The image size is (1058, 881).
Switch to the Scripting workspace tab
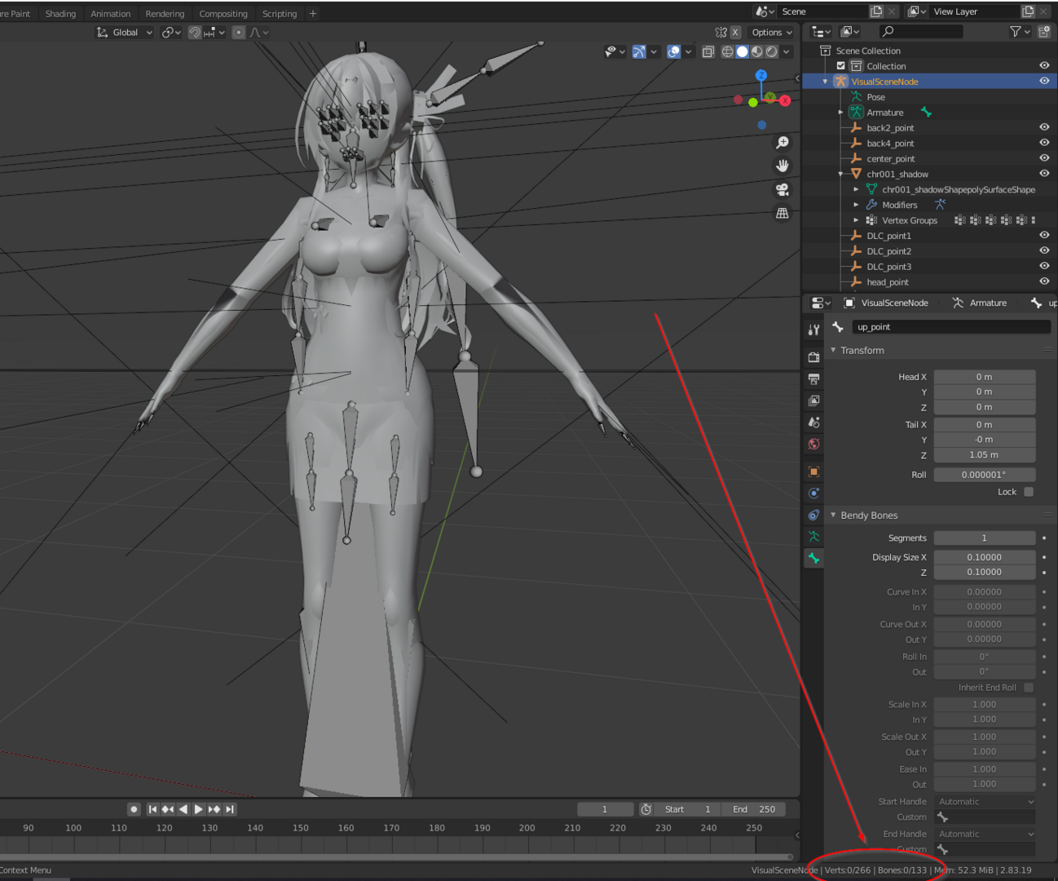click(x=280, y=14)
